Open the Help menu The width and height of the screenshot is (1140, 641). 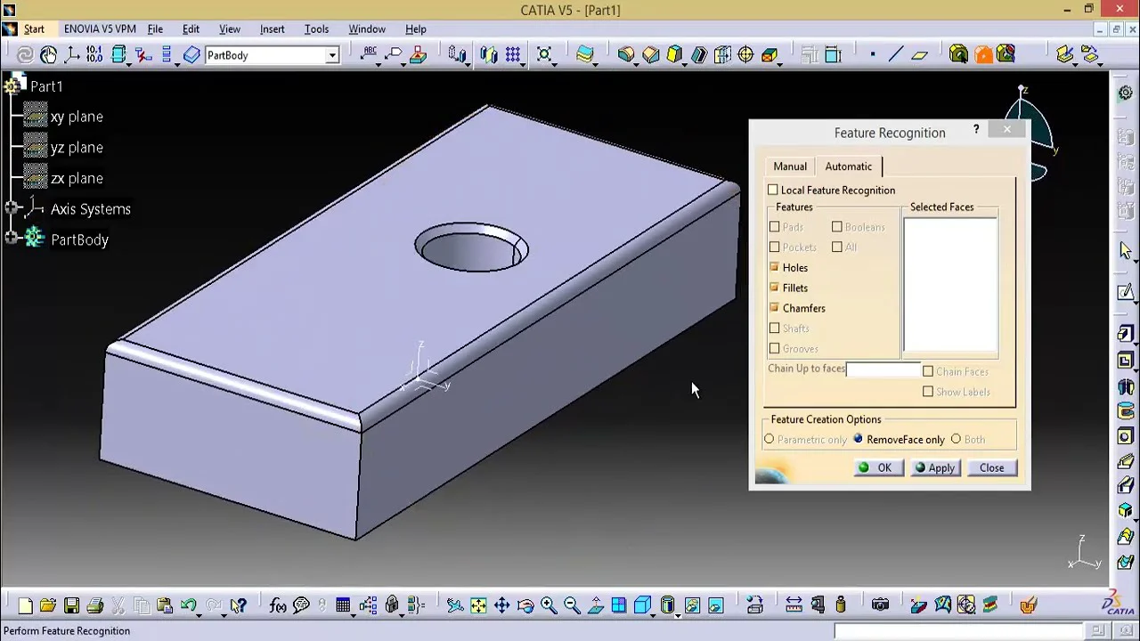pyautogui.click(x=416, y=28)
